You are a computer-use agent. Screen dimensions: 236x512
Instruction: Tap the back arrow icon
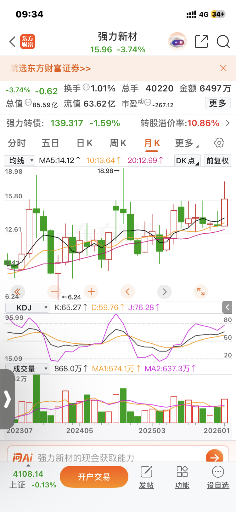pyautogui.click(x=13, y=42)
